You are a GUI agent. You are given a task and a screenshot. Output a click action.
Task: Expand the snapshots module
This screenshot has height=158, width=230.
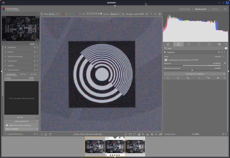[x=5, y=47]
